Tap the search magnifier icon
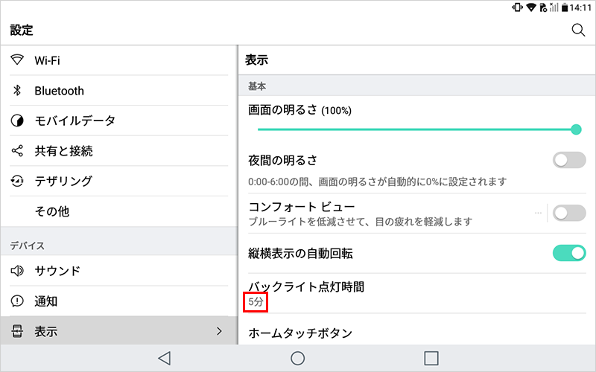 (578, 30)
